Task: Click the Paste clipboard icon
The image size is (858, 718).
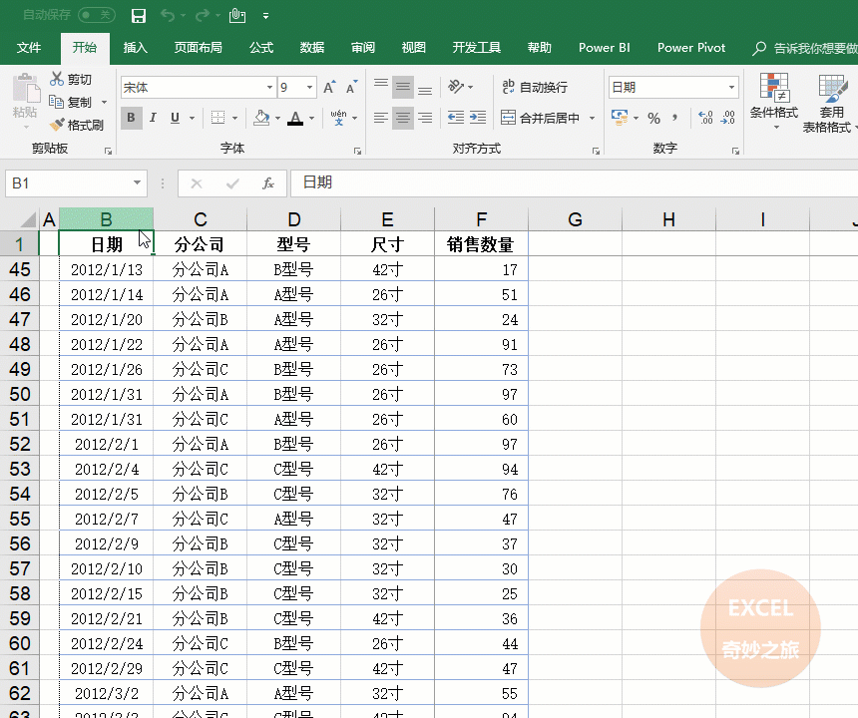Action: [x=25, y=88]
